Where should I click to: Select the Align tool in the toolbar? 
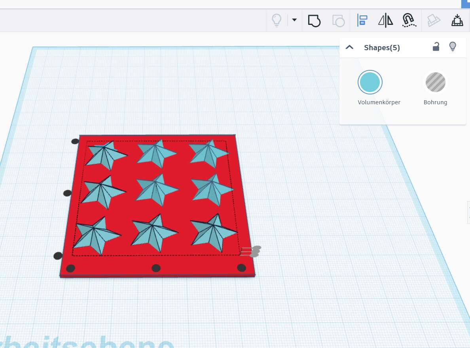tap(362, 20)
